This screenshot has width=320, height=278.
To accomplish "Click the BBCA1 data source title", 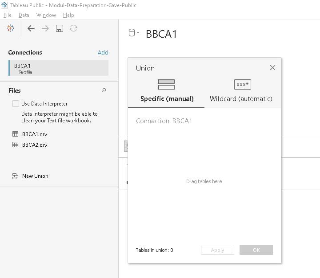I will point(161,34).
